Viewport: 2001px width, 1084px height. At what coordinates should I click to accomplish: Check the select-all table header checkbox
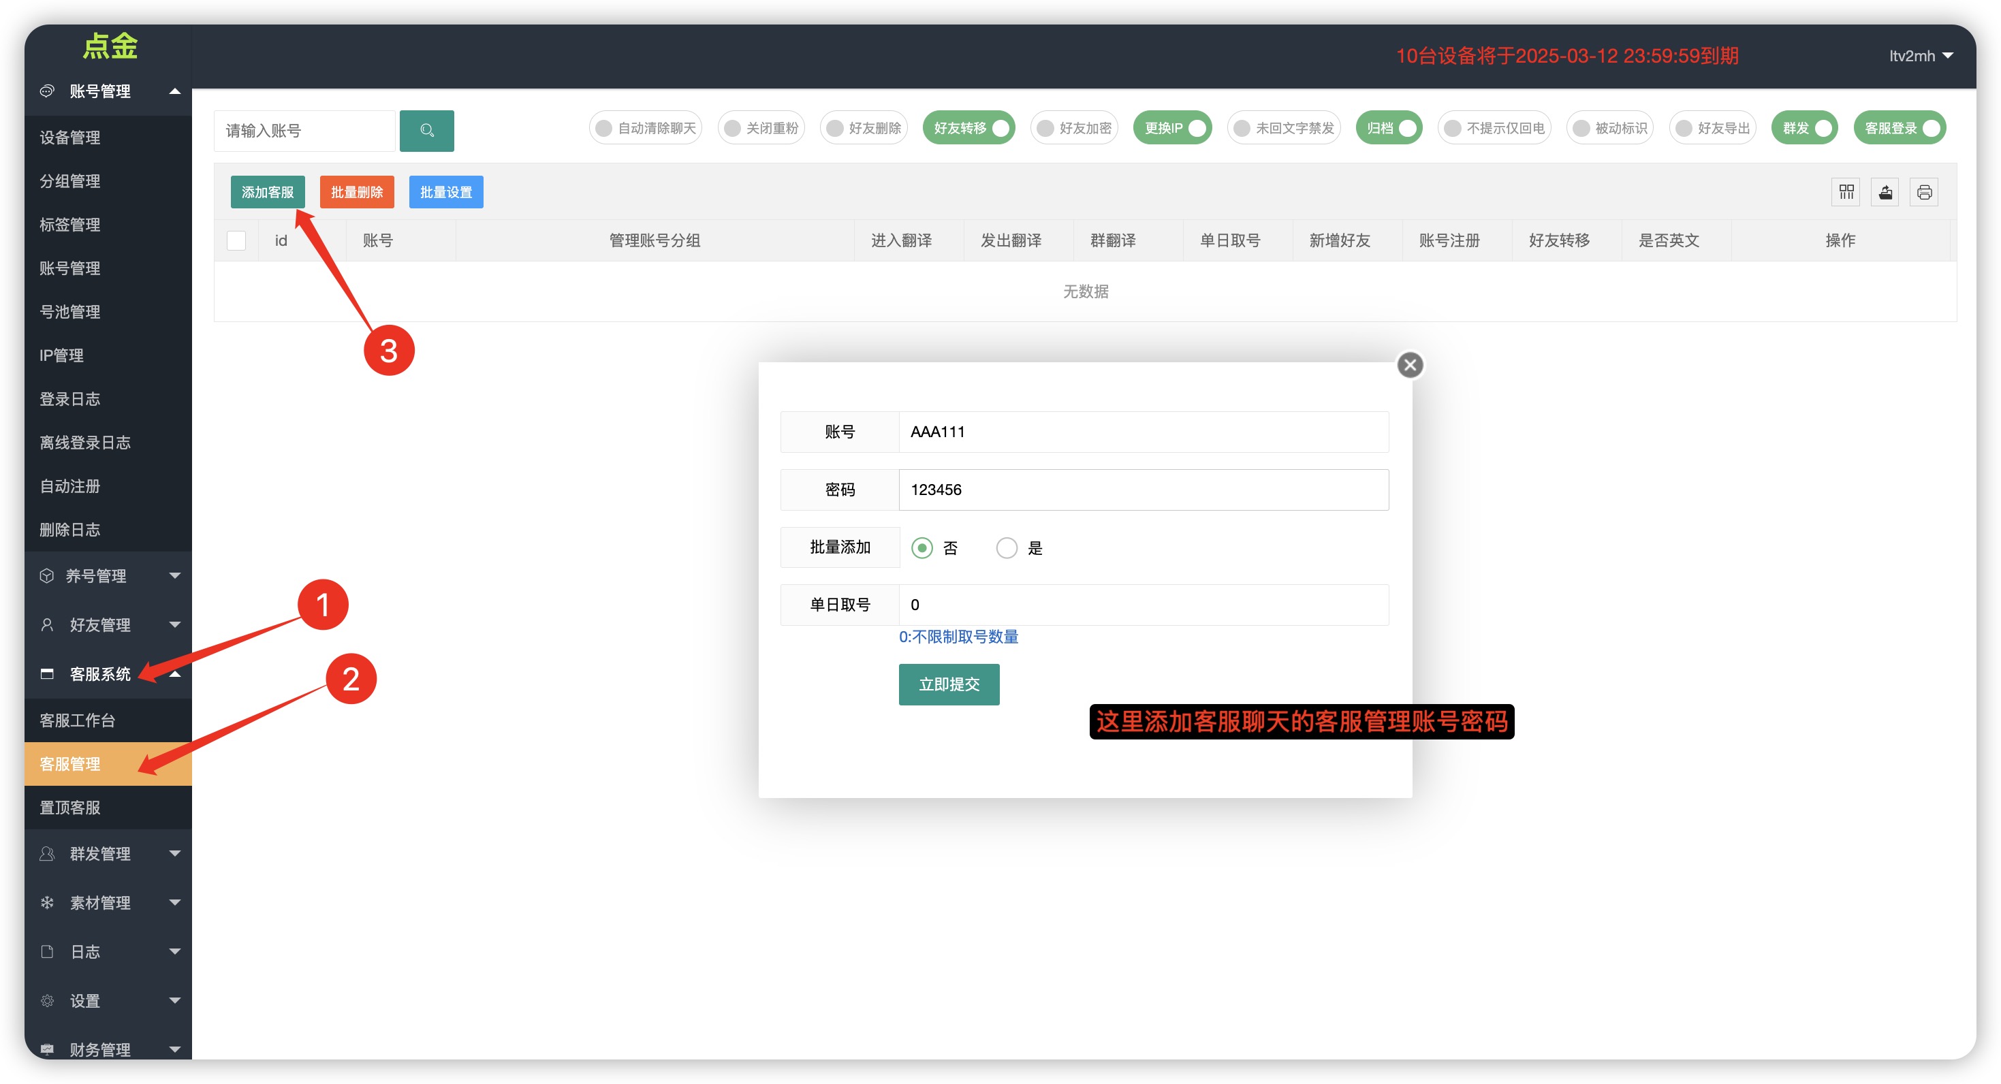[236, 241]
